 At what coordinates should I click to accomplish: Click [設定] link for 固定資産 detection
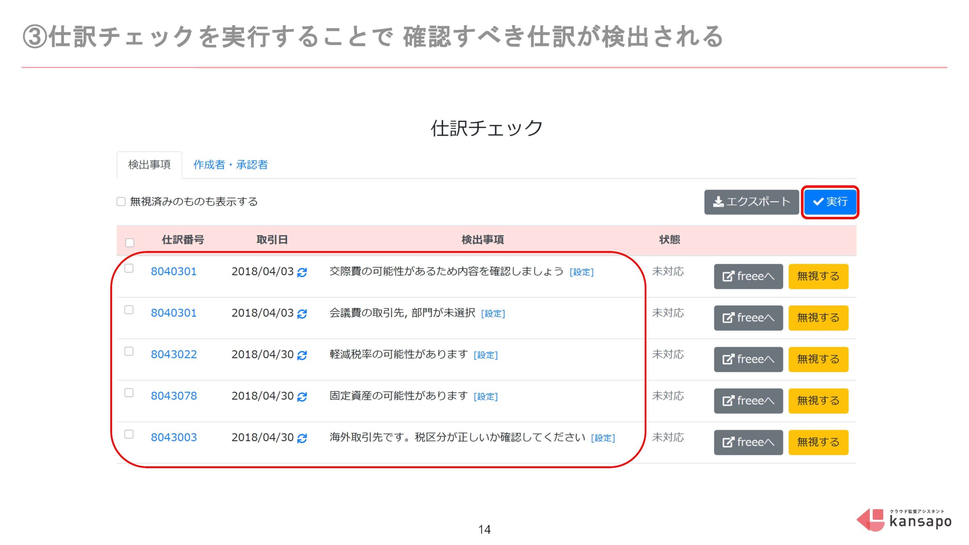486,397
